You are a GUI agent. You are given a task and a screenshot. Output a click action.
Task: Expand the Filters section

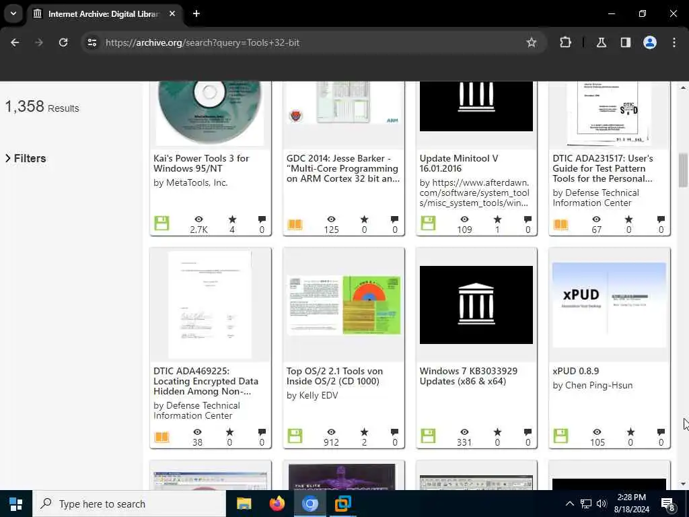pyautogui.click(x=26, y=158)
